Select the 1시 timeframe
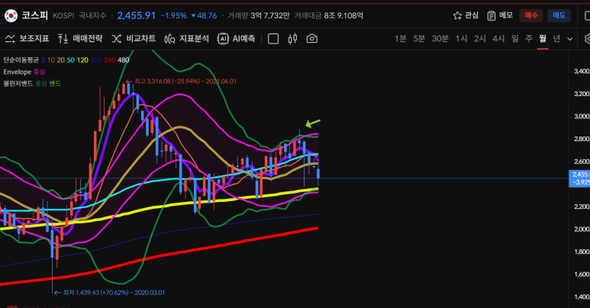This screenshot has width=590, height=308. click(461, 38)
